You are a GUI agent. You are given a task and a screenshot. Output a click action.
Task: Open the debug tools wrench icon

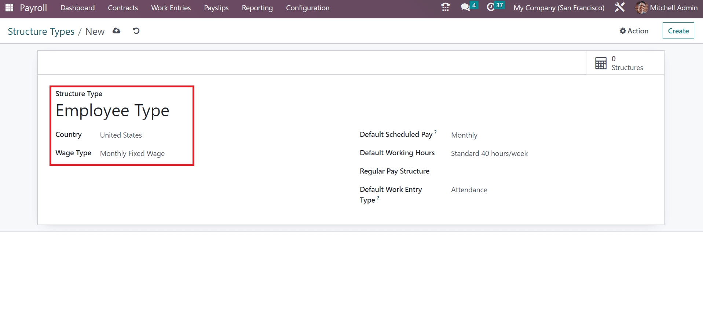tap(620, 7)
